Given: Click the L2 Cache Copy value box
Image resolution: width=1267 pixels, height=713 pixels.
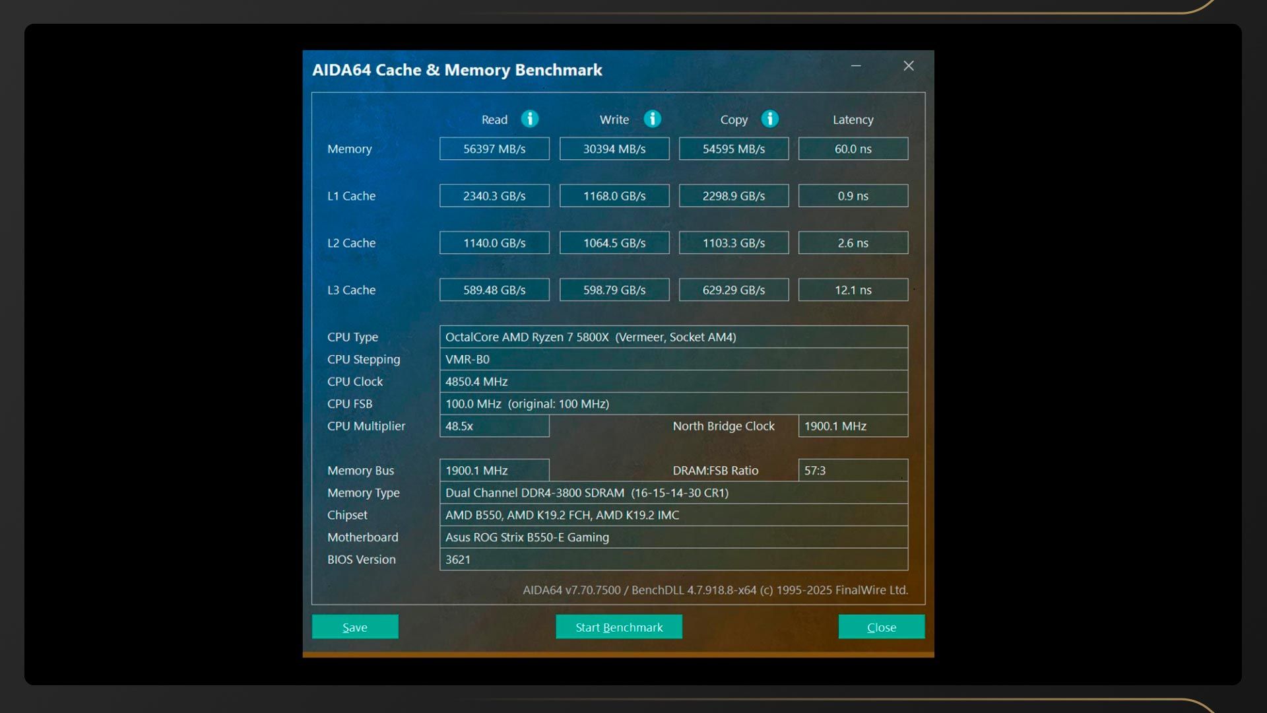Looking at the screenshot, I should pos(734,243).
